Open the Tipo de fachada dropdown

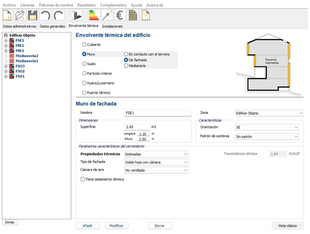click(156, 162)
